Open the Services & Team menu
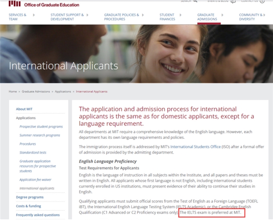 coord(18,17)
